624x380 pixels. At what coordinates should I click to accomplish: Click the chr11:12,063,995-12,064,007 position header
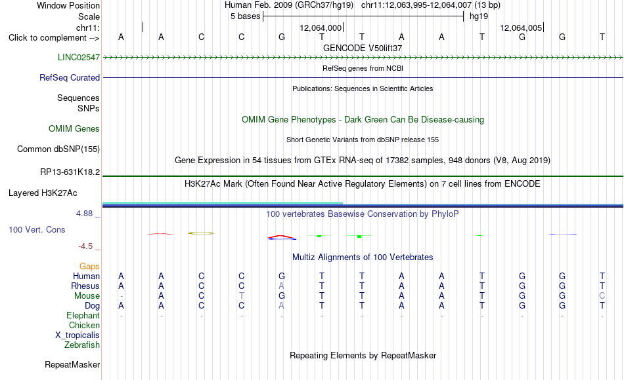coord(431,5)
